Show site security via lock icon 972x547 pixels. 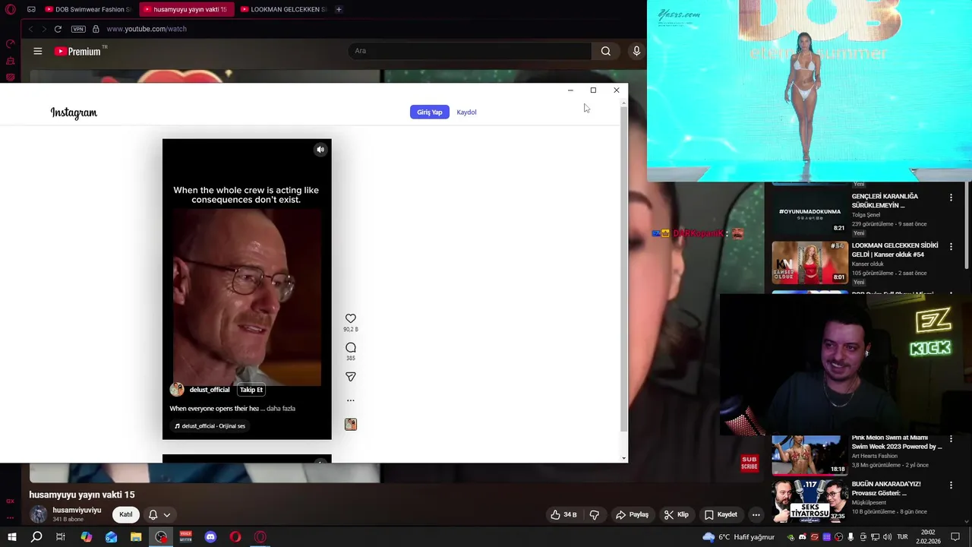click(x=96, y=29)
